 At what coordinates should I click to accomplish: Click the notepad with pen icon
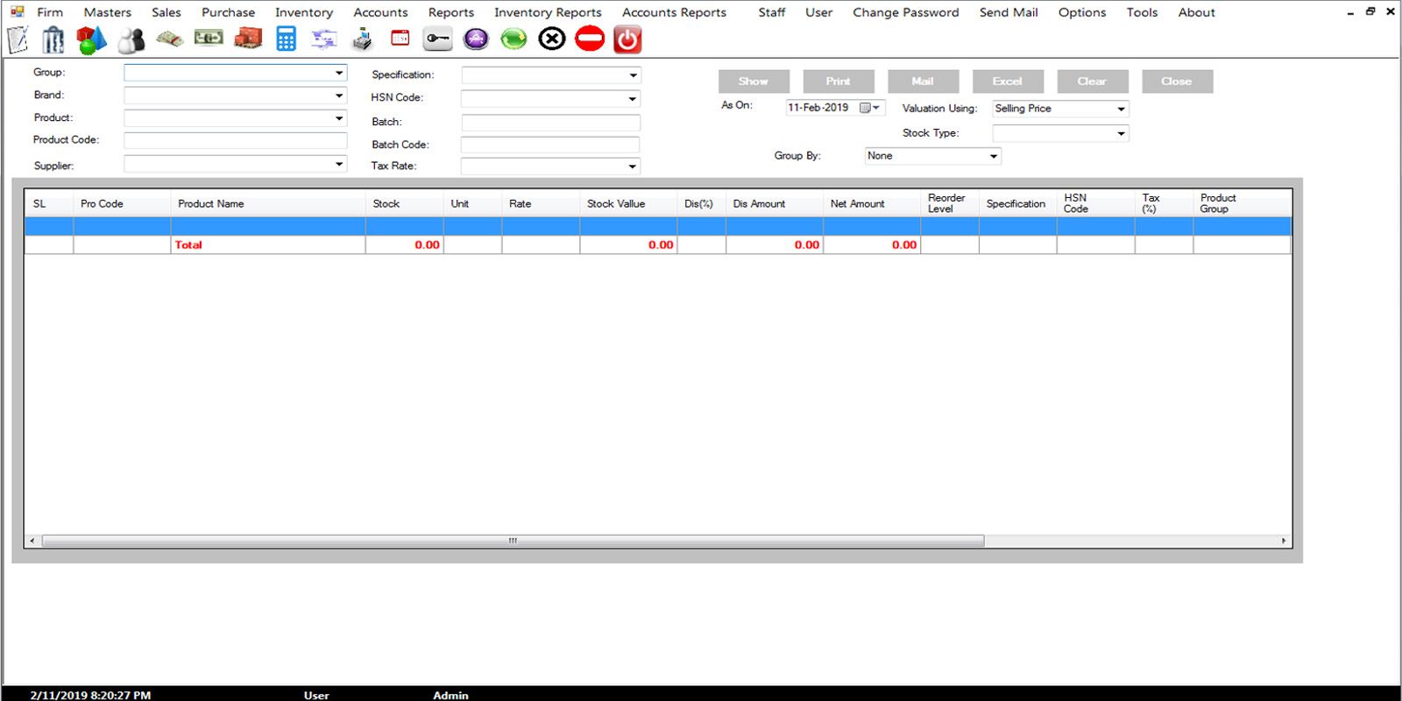[18, 39]
